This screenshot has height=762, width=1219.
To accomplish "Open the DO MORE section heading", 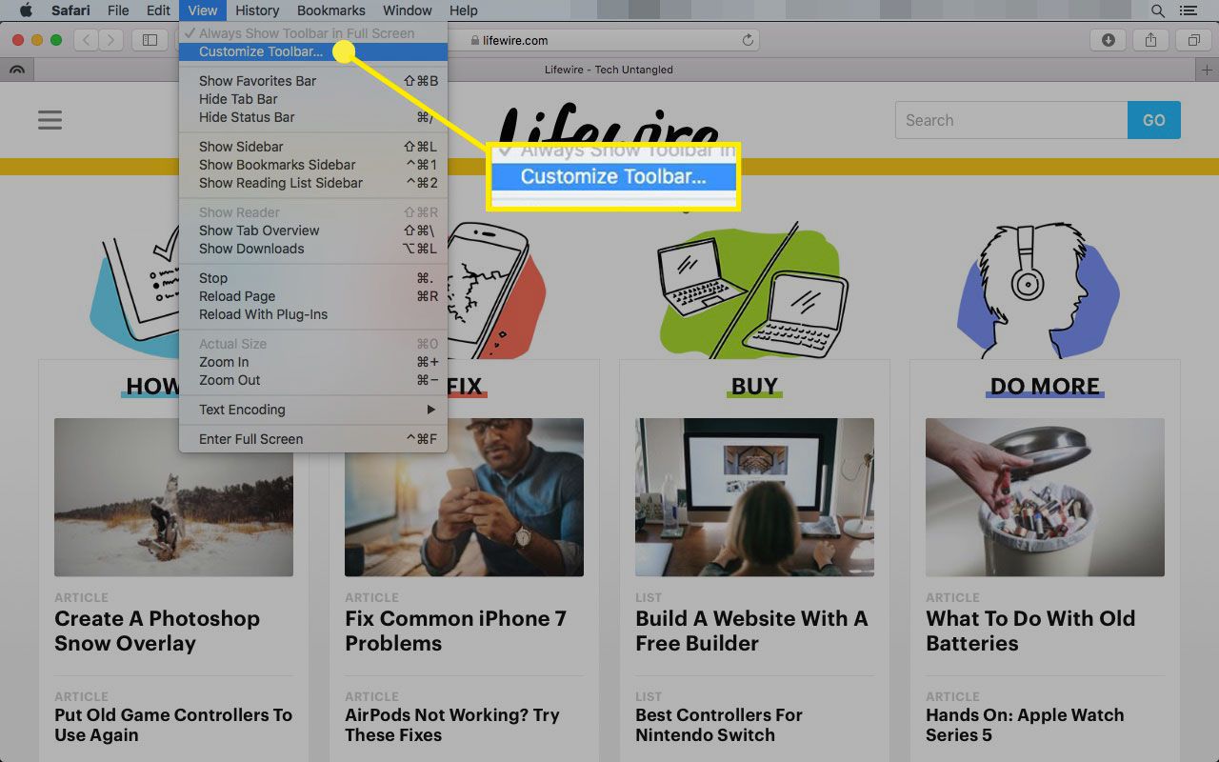I will (1045, 386).
